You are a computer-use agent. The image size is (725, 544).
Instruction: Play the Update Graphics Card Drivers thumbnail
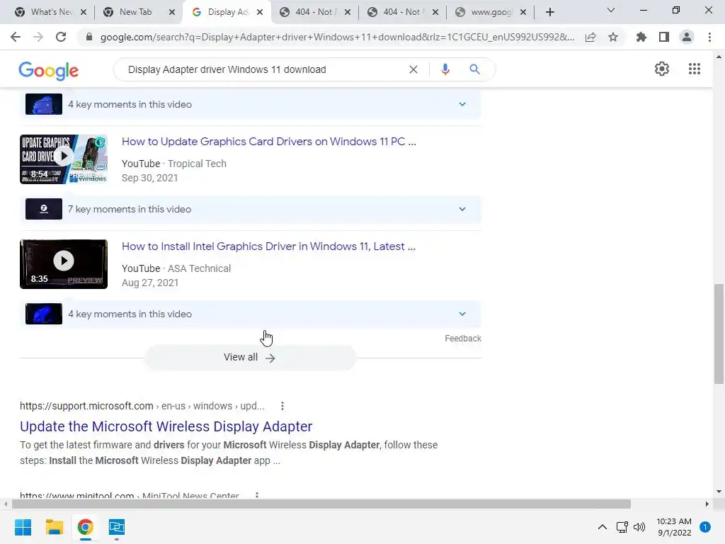tap(64, 159)
